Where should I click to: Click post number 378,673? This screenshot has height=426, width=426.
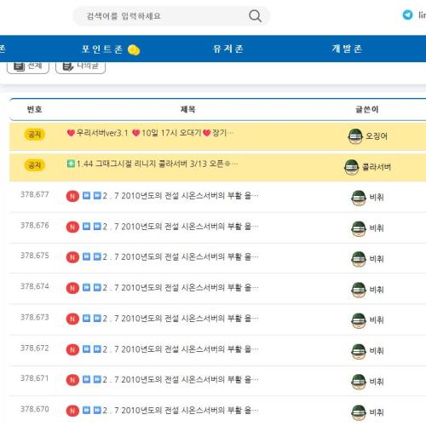coord(35,317)
